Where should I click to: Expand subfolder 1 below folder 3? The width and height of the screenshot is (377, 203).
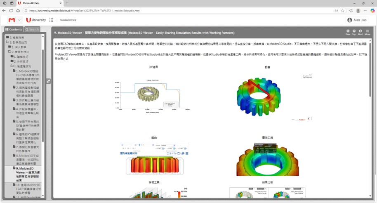tap(10, 47)
